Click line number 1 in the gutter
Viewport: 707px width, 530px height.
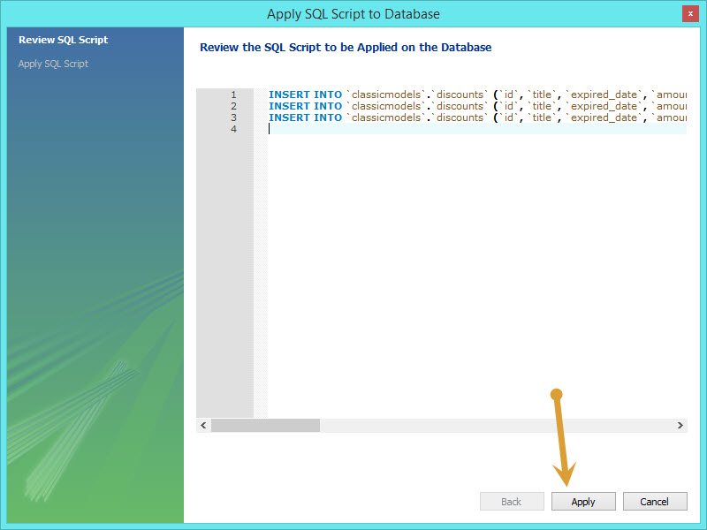point(233,95)
